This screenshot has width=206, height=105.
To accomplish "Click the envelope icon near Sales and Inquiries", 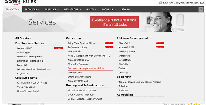I will [161, 2].
